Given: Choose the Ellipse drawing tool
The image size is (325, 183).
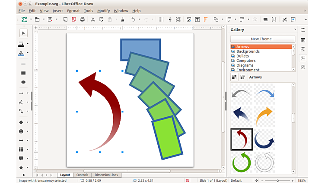Looking at the screenshot, I should tap(23, 82).
